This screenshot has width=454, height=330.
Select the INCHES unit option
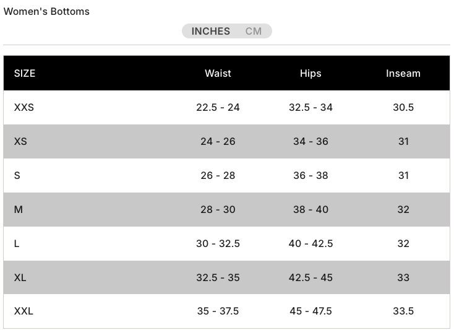click(x=210, y=31)
